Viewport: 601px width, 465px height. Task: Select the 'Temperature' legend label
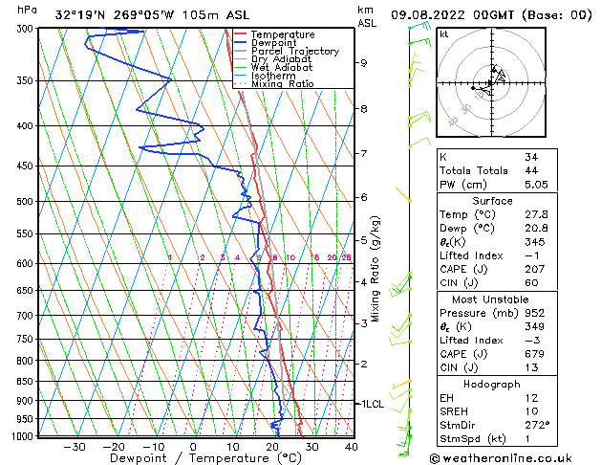(x=283, y=34)
